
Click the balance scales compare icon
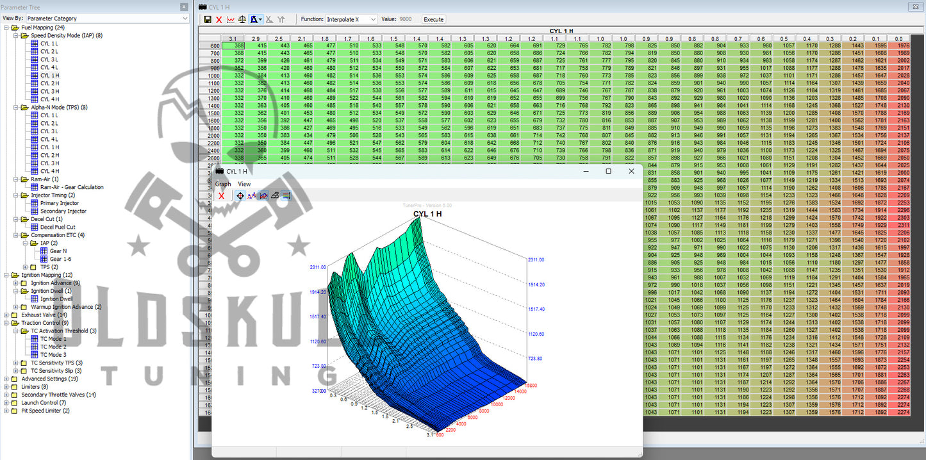[242, 20]
